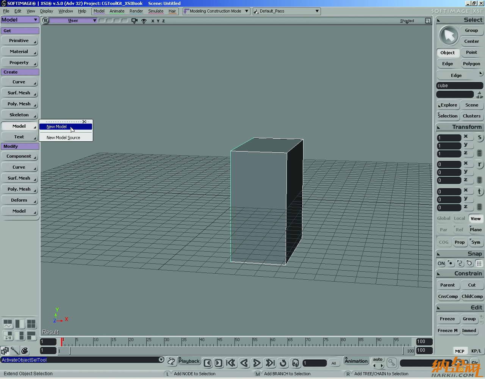Activate the Translate (t) transform tool

[480, 191]
